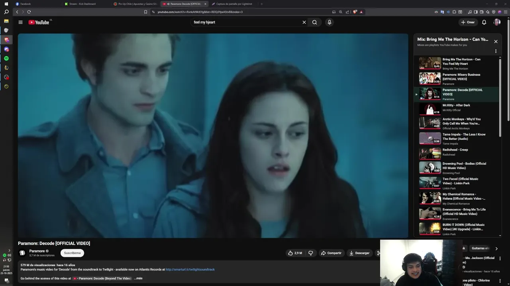The image size is (510, 286).
Task: Expand the description with '...más'
Action: click(138, 278)
